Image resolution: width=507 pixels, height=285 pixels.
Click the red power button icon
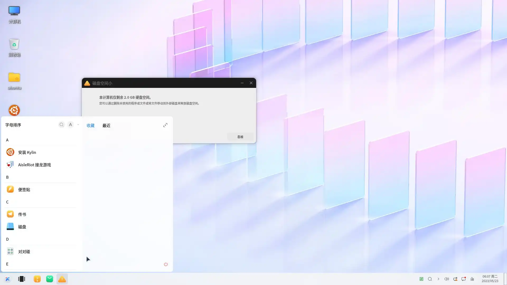(x=166, y=264)
